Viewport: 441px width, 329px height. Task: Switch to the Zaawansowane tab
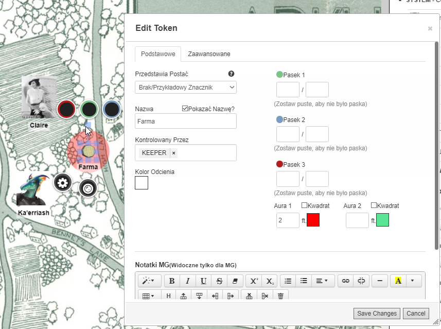[x=209, y=54]
